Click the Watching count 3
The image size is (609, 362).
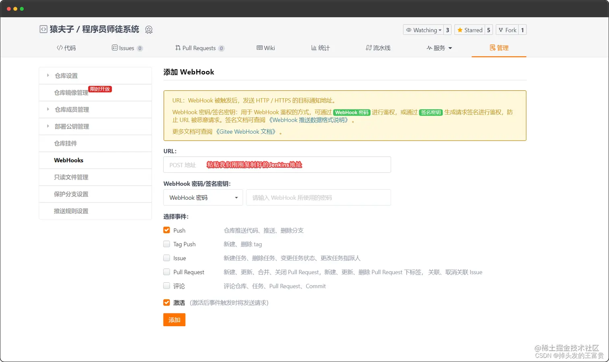click(447, 30)
